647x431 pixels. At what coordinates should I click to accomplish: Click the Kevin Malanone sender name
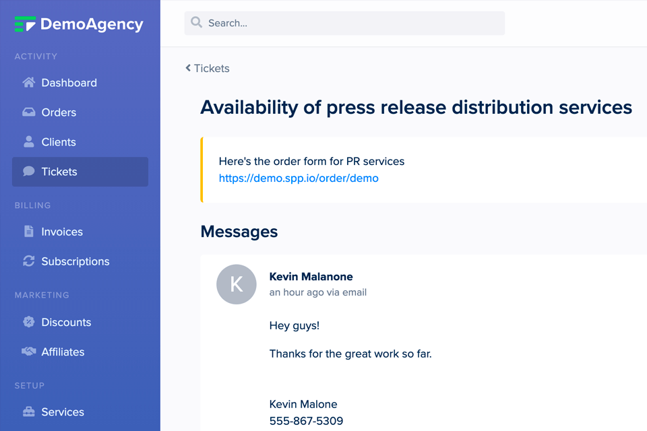pos(311,277)
